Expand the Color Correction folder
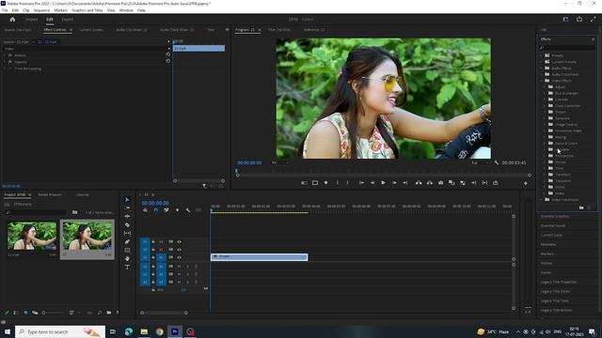602x338 pixels. (x=545, y=106)
